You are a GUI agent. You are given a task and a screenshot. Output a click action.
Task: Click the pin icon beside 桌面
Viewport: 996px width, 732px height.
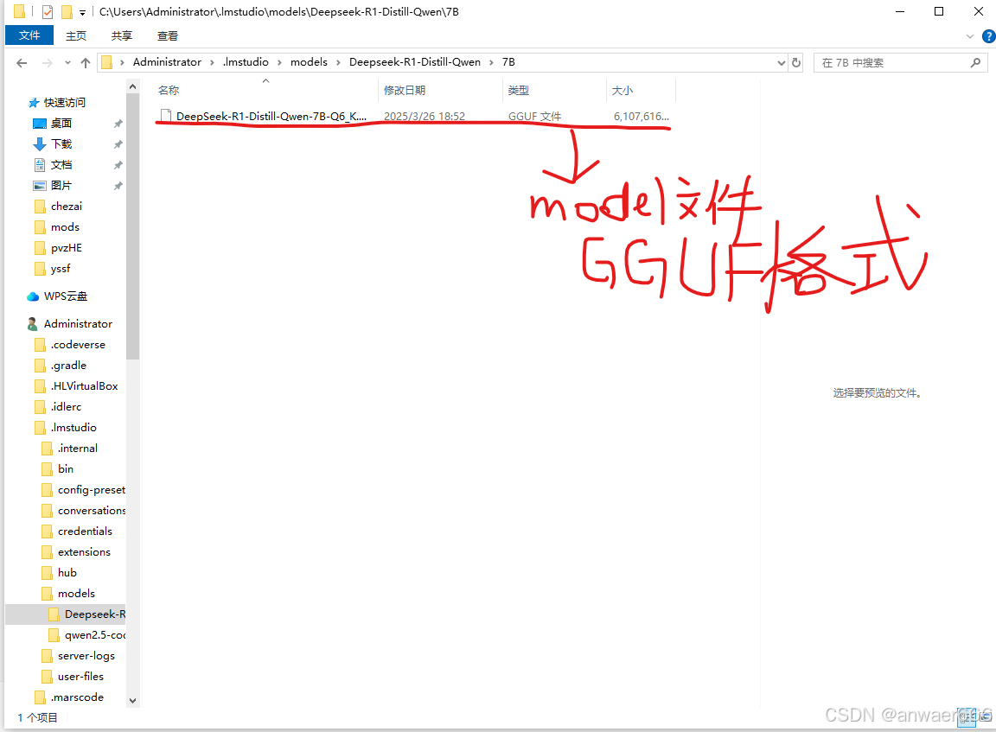118,124
